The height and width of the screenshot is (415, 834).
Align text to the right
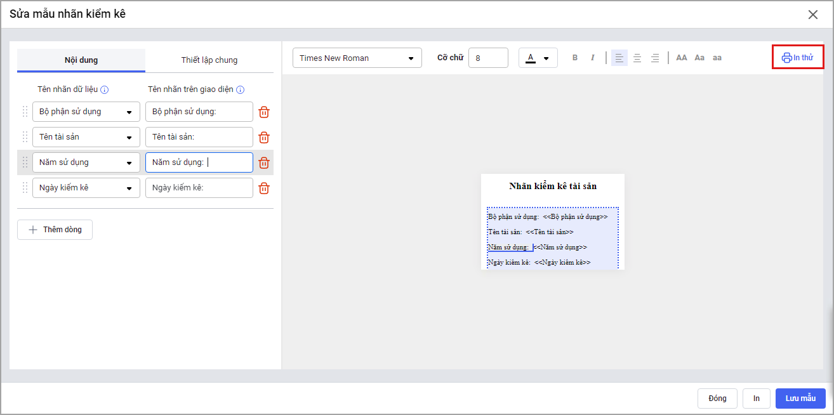pyautogui.click(x=655, y=58)
